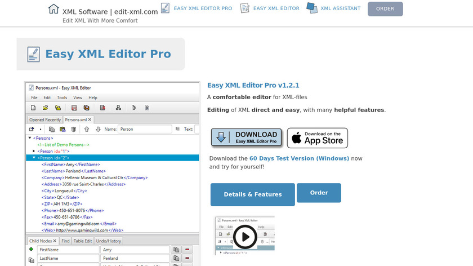Click the large document icon beside Easy XML Editor Pro heading
473x266 pixels.
[x=33, y=54]
